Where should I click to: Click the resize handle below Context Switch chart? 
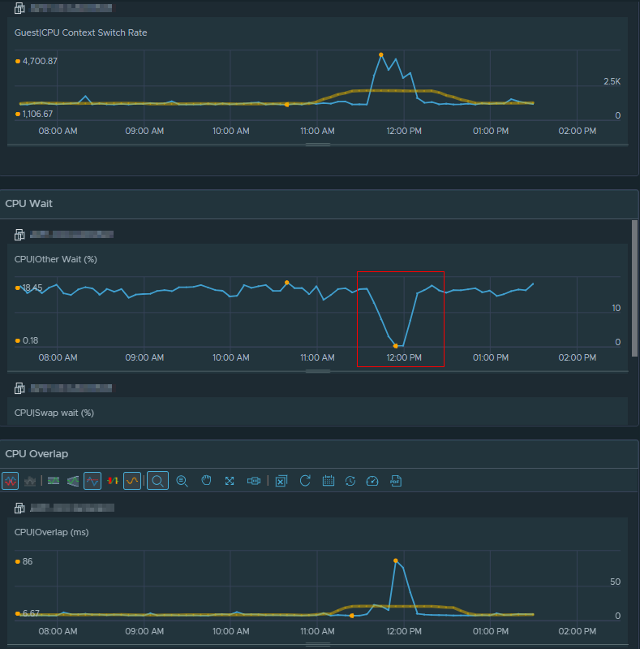click(x=317, y=145)
